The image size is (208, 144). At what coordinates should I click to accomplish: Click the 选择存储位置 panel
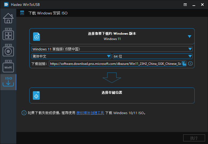(112, 95)
